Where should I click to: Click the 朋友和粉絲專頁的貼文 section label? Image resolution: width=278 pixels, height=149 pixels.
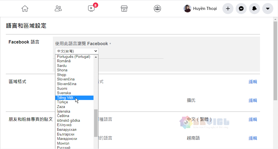[x=31, y=119]
